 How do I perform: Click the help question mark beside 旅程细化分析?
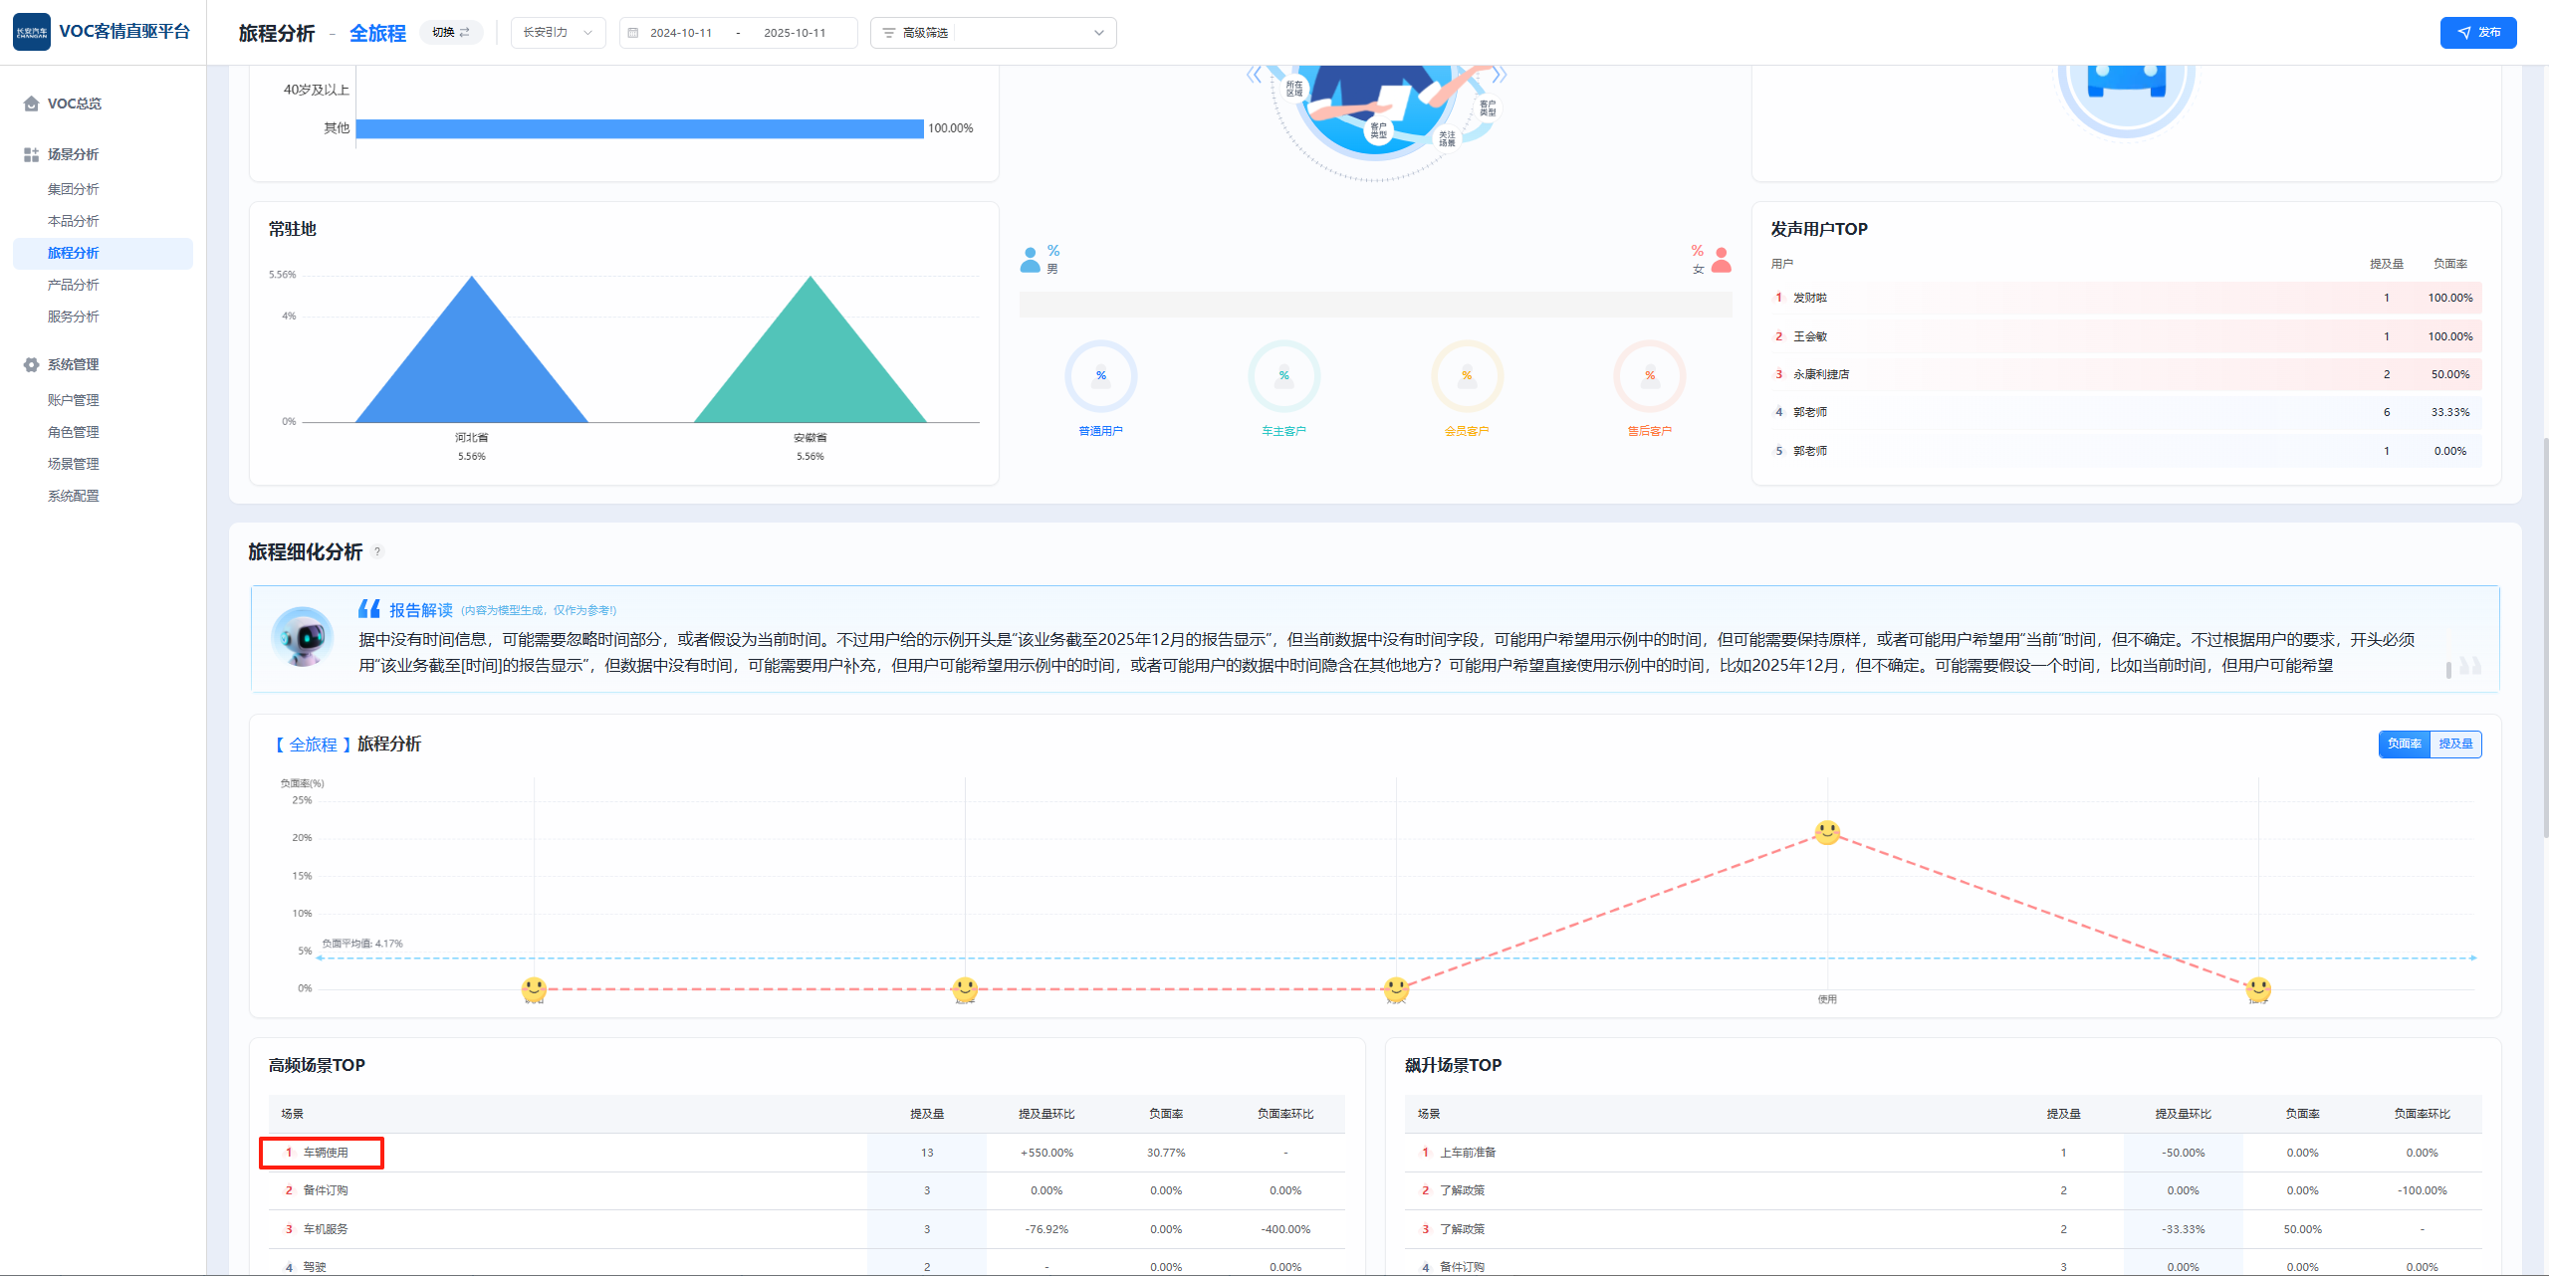378,552
